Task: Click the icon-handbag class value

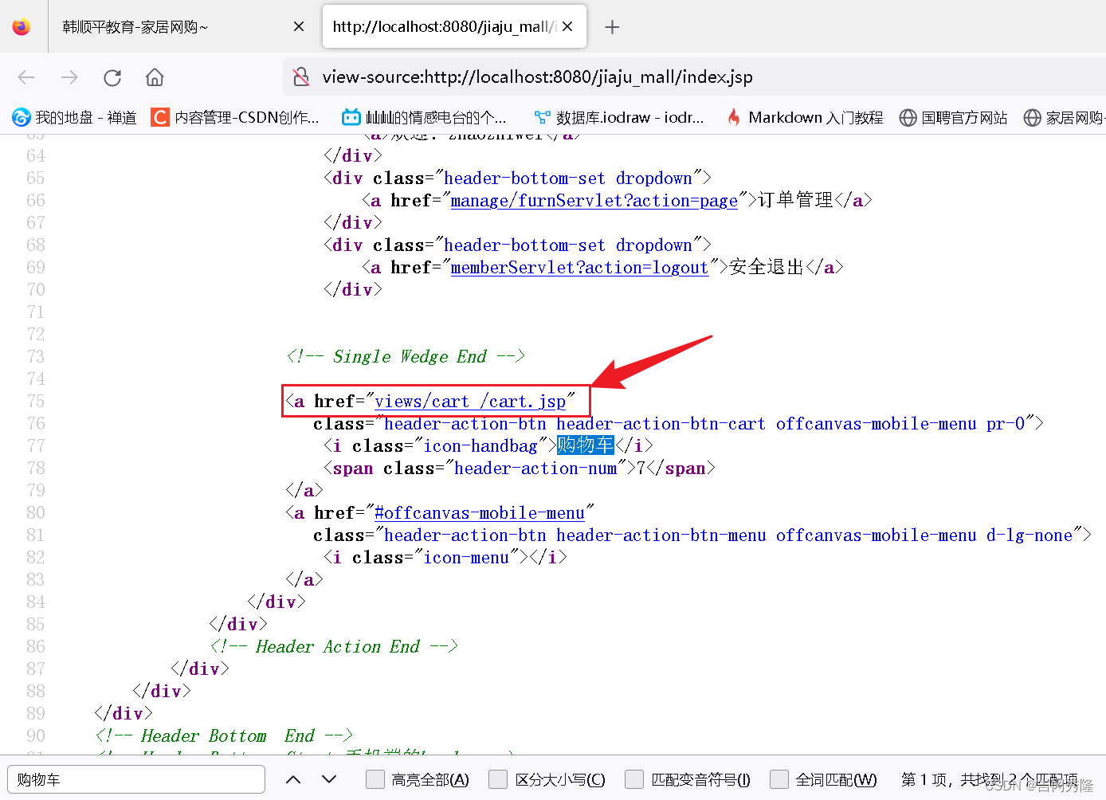Action: pos(480,446)
